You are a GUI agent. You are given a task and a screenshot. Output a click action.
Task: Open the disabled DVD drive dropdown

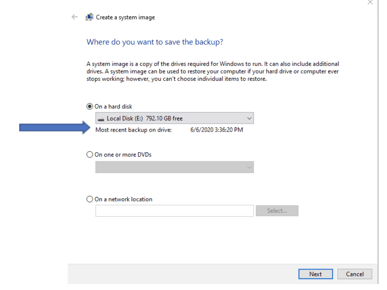[x=175, y=167]
